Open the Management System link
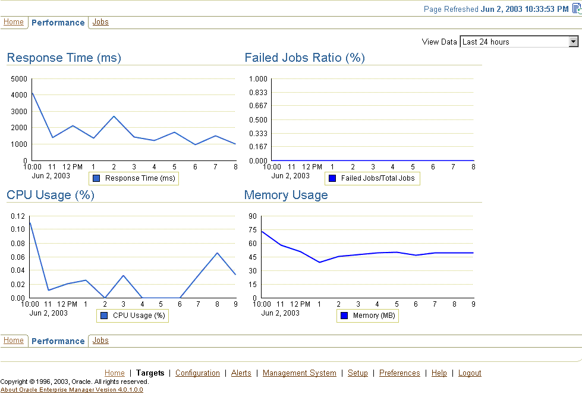The height and width of the screenshot is (394, 582). [299, 373]
